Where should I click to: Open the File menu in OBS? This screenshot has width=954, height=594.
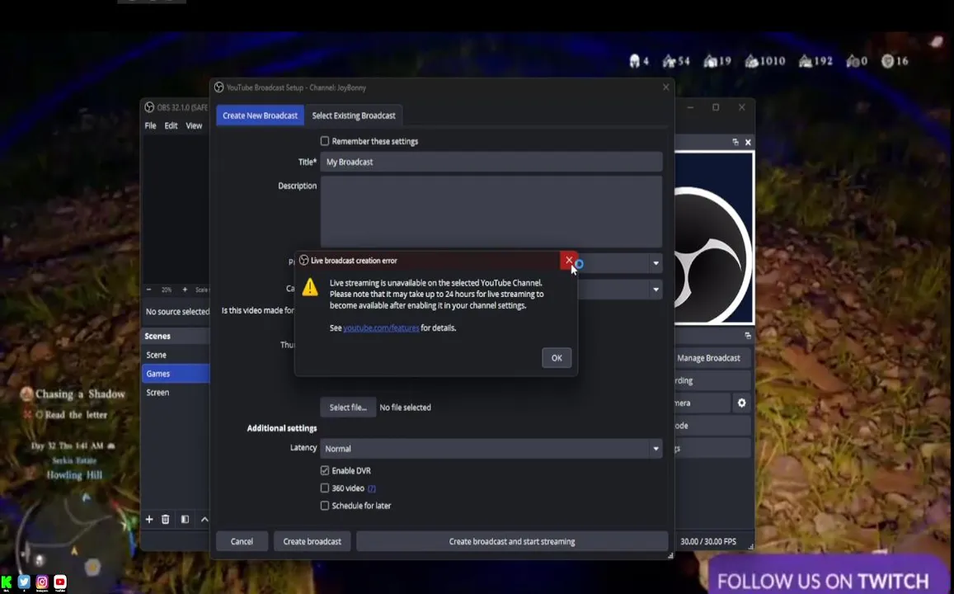pos(150,126)
